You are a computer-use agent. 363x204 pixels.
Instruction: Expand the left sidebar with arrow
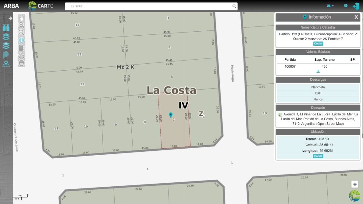pos(10,18)
